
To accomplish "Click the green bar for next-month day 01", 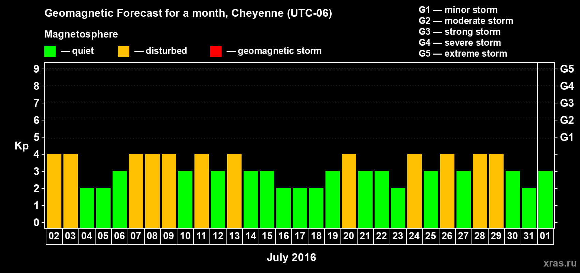I will pyautogui.click(x=546, y=199).
